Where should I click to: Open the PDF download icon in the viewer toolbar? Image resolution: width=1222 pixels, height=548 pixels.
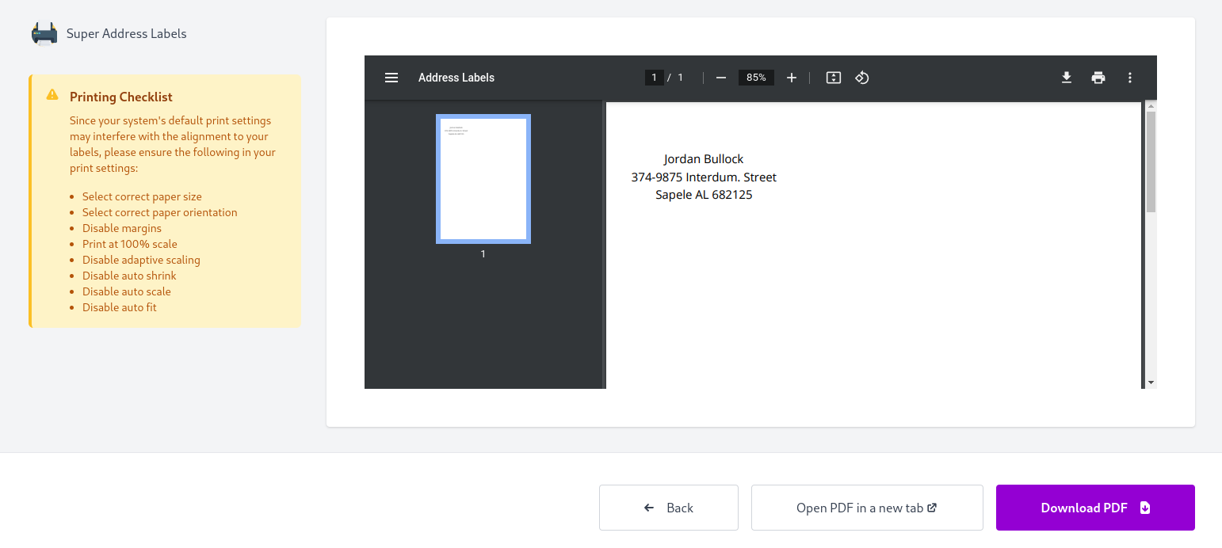coord(1067,77)
